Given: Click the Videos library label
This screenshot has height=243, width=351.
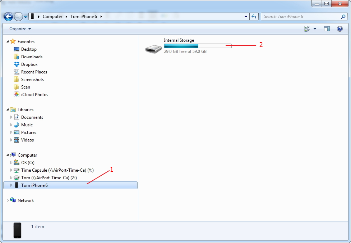Looking at the screenshot, I should click(27, 140).
